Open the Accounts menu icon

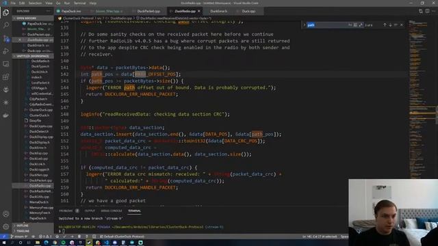pos(6,214)
